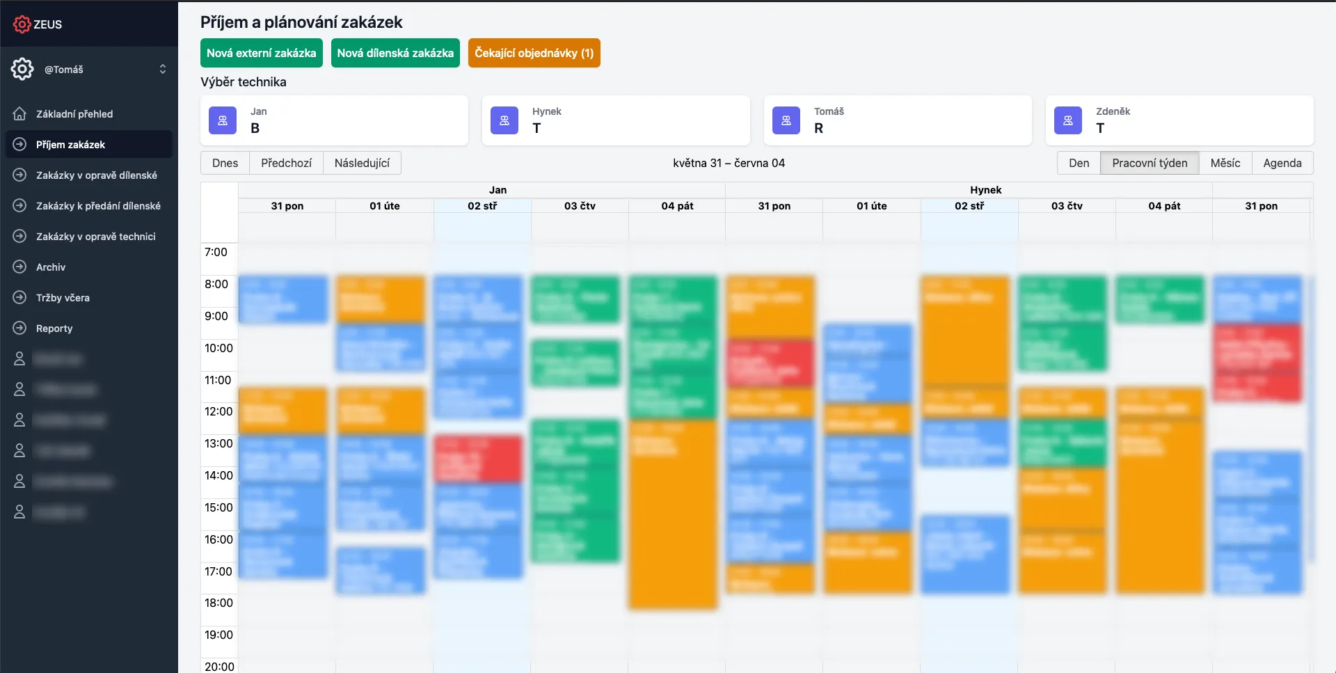Screen dimensions: 1336x673
Task: Click Jan's 02 stř day header
Action: [482, 206]
